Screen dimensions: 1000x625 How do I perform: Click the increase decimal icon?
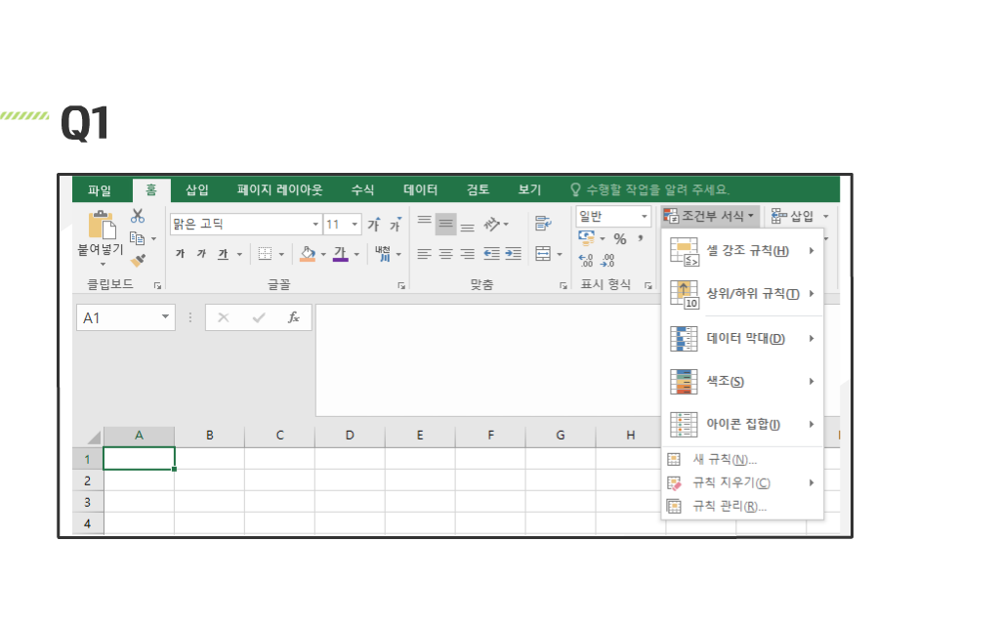(586, 260)
